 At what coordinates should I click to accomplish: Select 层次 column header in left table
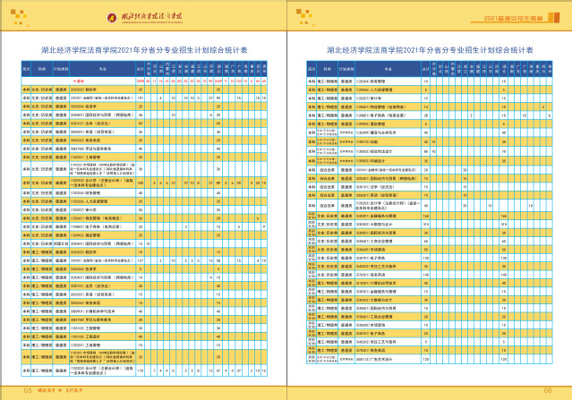(x=27, y=68)
